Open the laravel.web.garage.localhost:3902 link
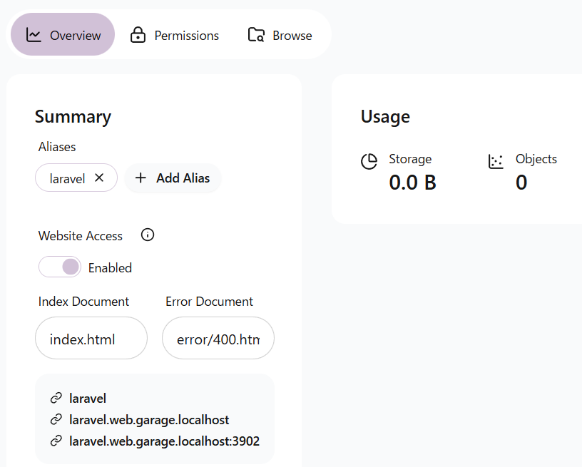The image size is (582, 467). tap(164, 441)
